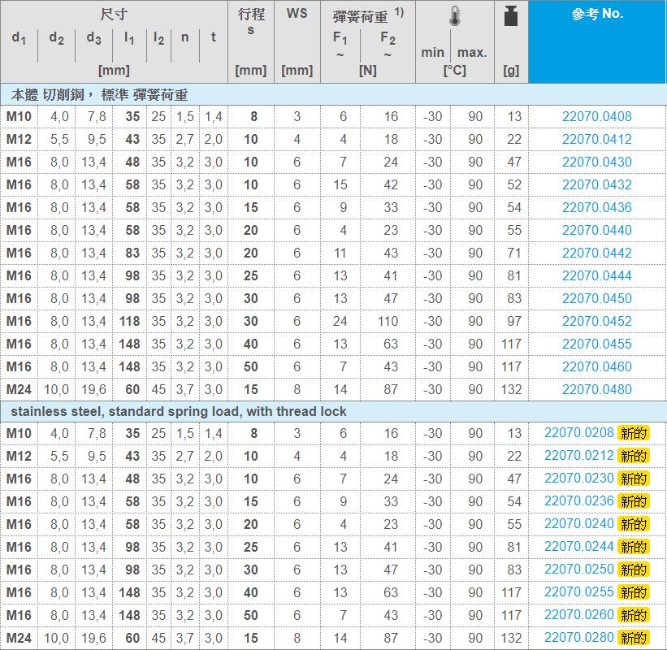Click the 参考 No. column header
This screenshot has width=667, height=650.
pyautogui.click(x=596, y=15)
